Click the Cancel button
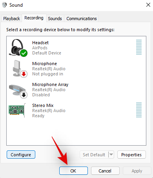The image size is (153, 178). coord(105,171)
